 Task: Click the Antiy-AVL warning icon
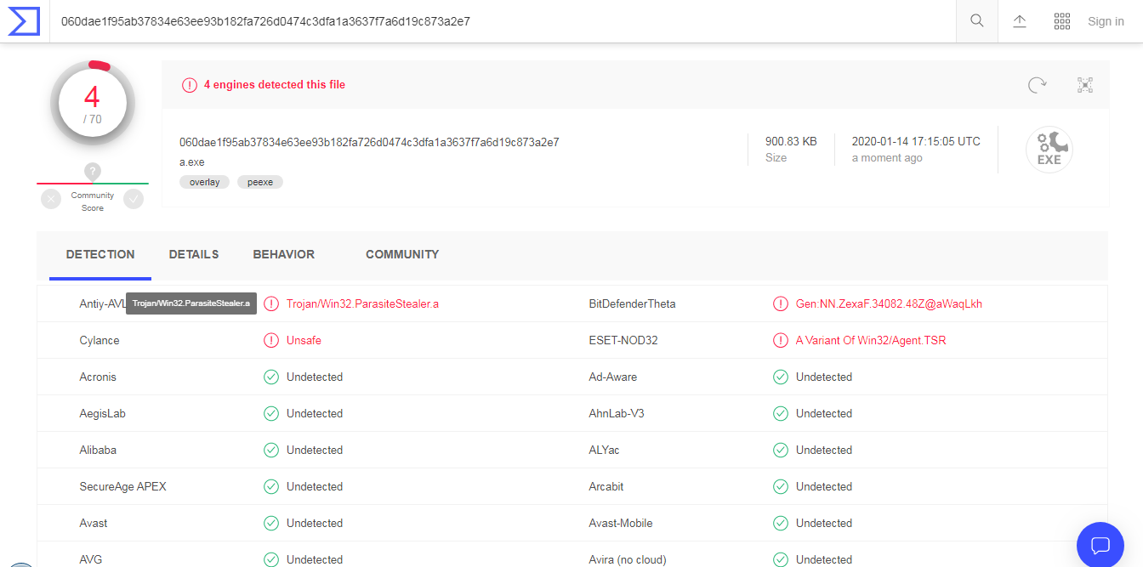271,303
